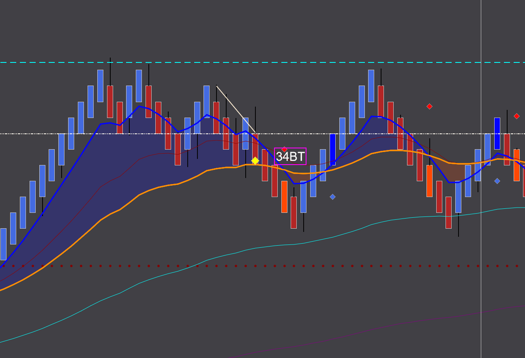Select the blue diamond below the candles
The image size is (525, 358).
(332, 197)
